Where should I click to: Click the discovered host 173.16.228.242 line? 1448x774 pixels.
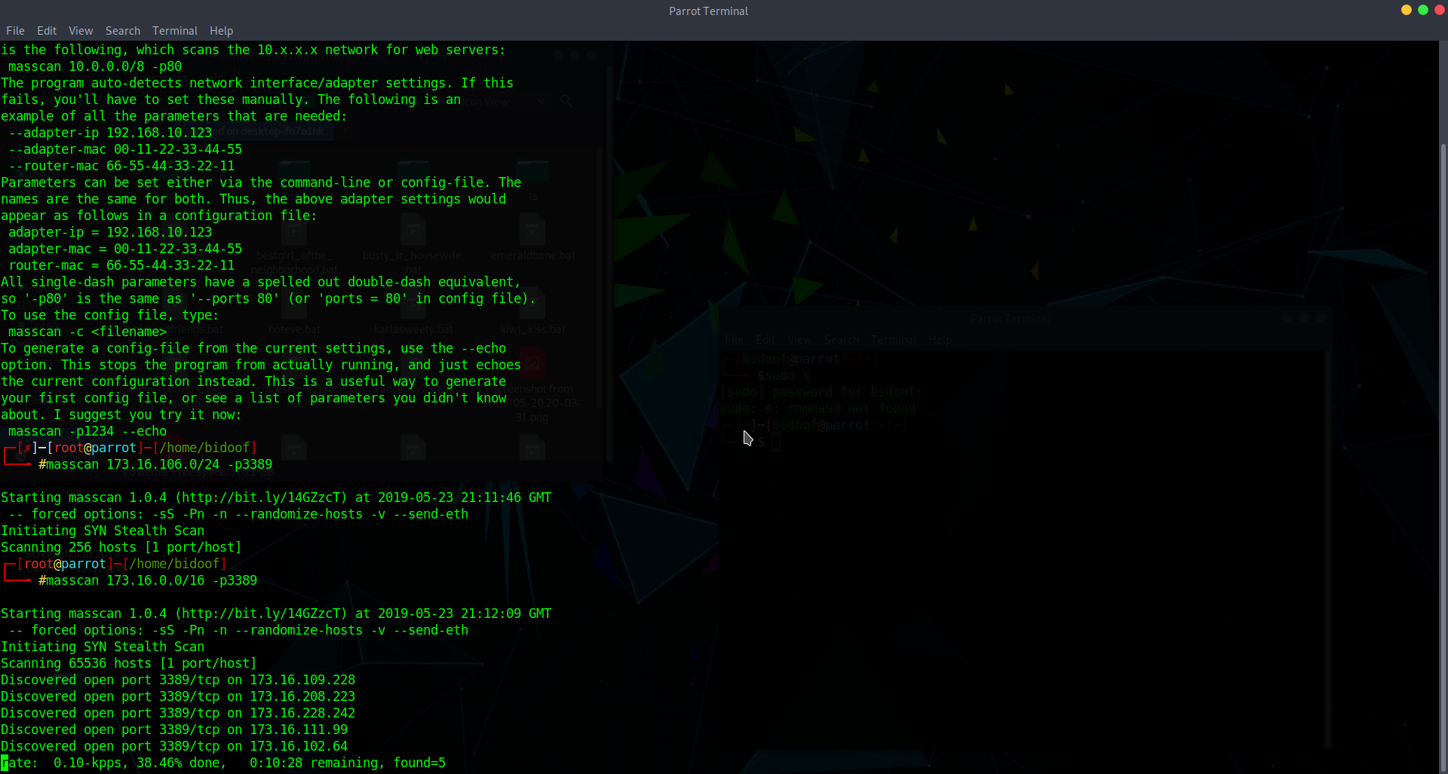(x=178, y=713)
